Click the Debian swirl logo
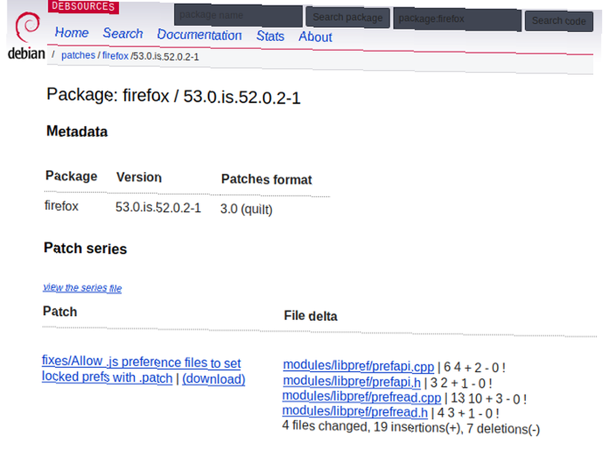This screenshot has height=453, width=603. tap(26, 36)
